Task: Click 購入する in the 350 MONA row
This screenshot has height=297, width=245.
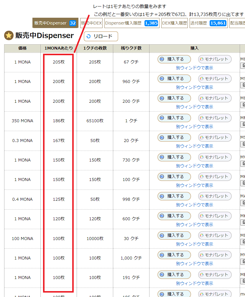Action: pyautogui.click(x=174, y=118)
